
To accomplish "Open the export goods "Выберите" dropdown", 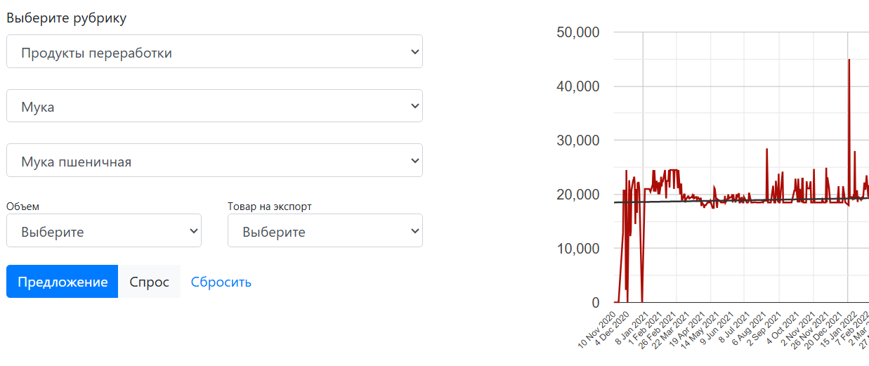I will [x=325, y=231].
